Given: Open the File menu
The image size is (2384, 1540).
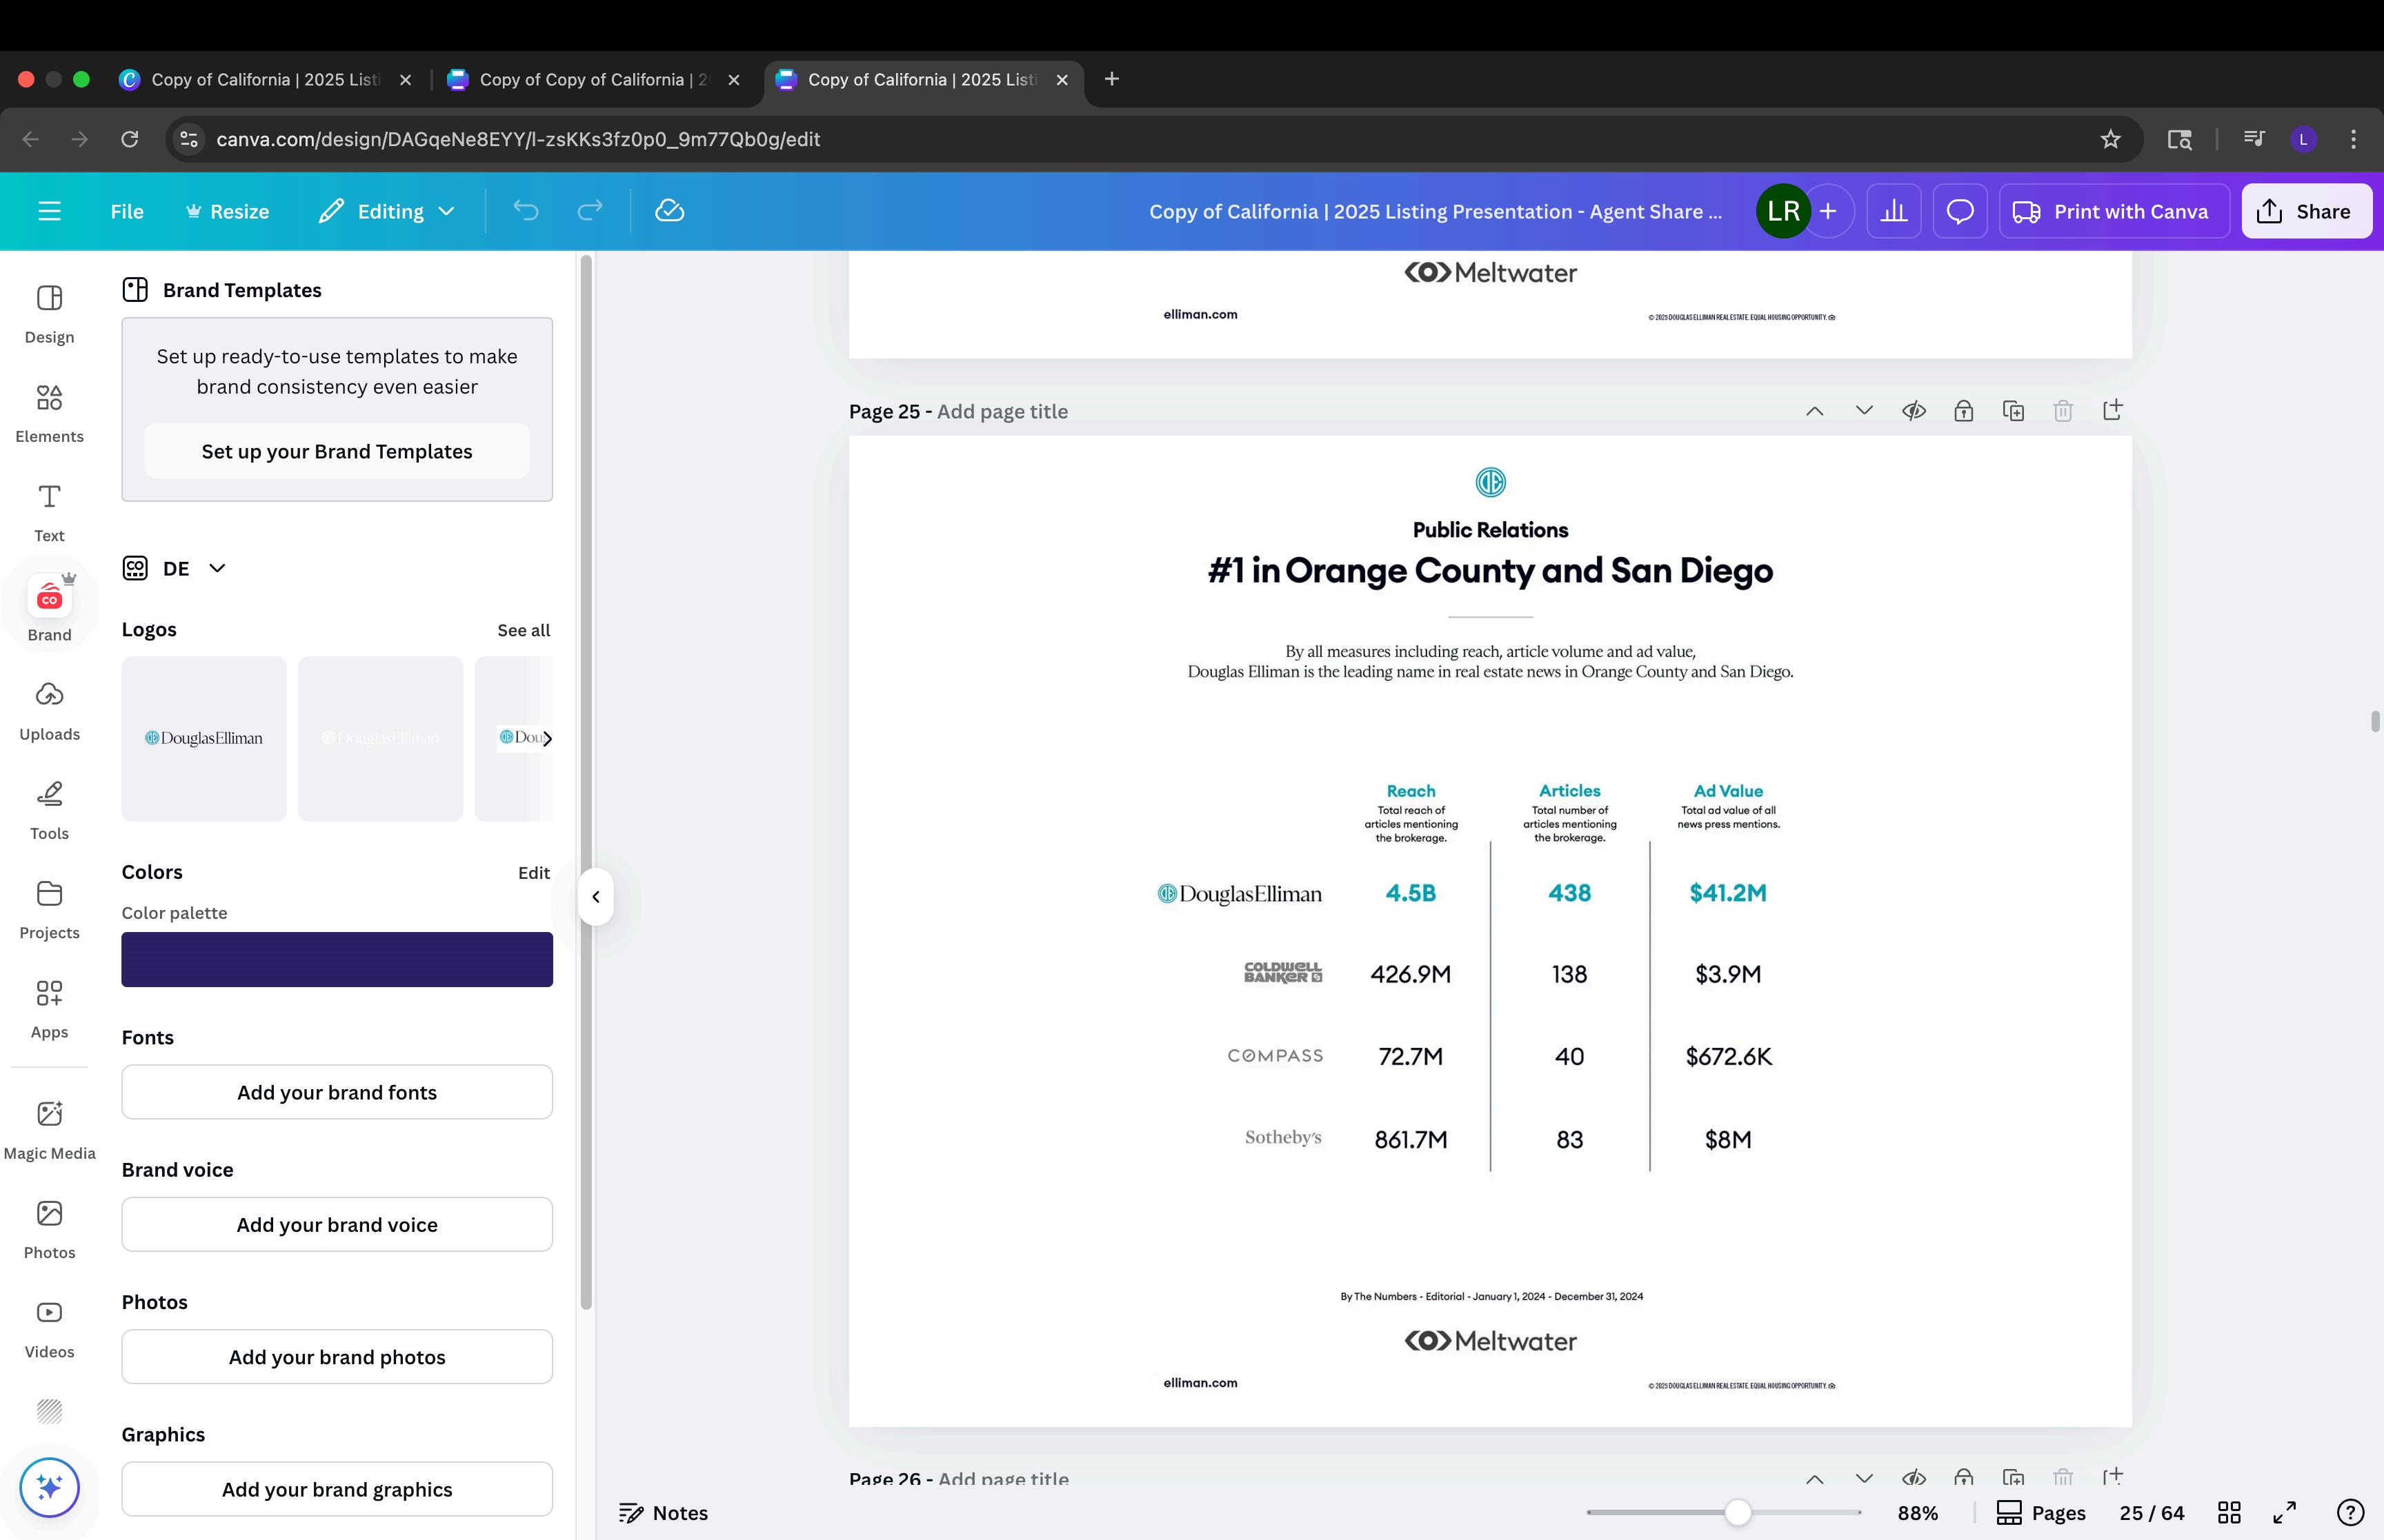Looking at the screenshot, I should pos(127,211).
